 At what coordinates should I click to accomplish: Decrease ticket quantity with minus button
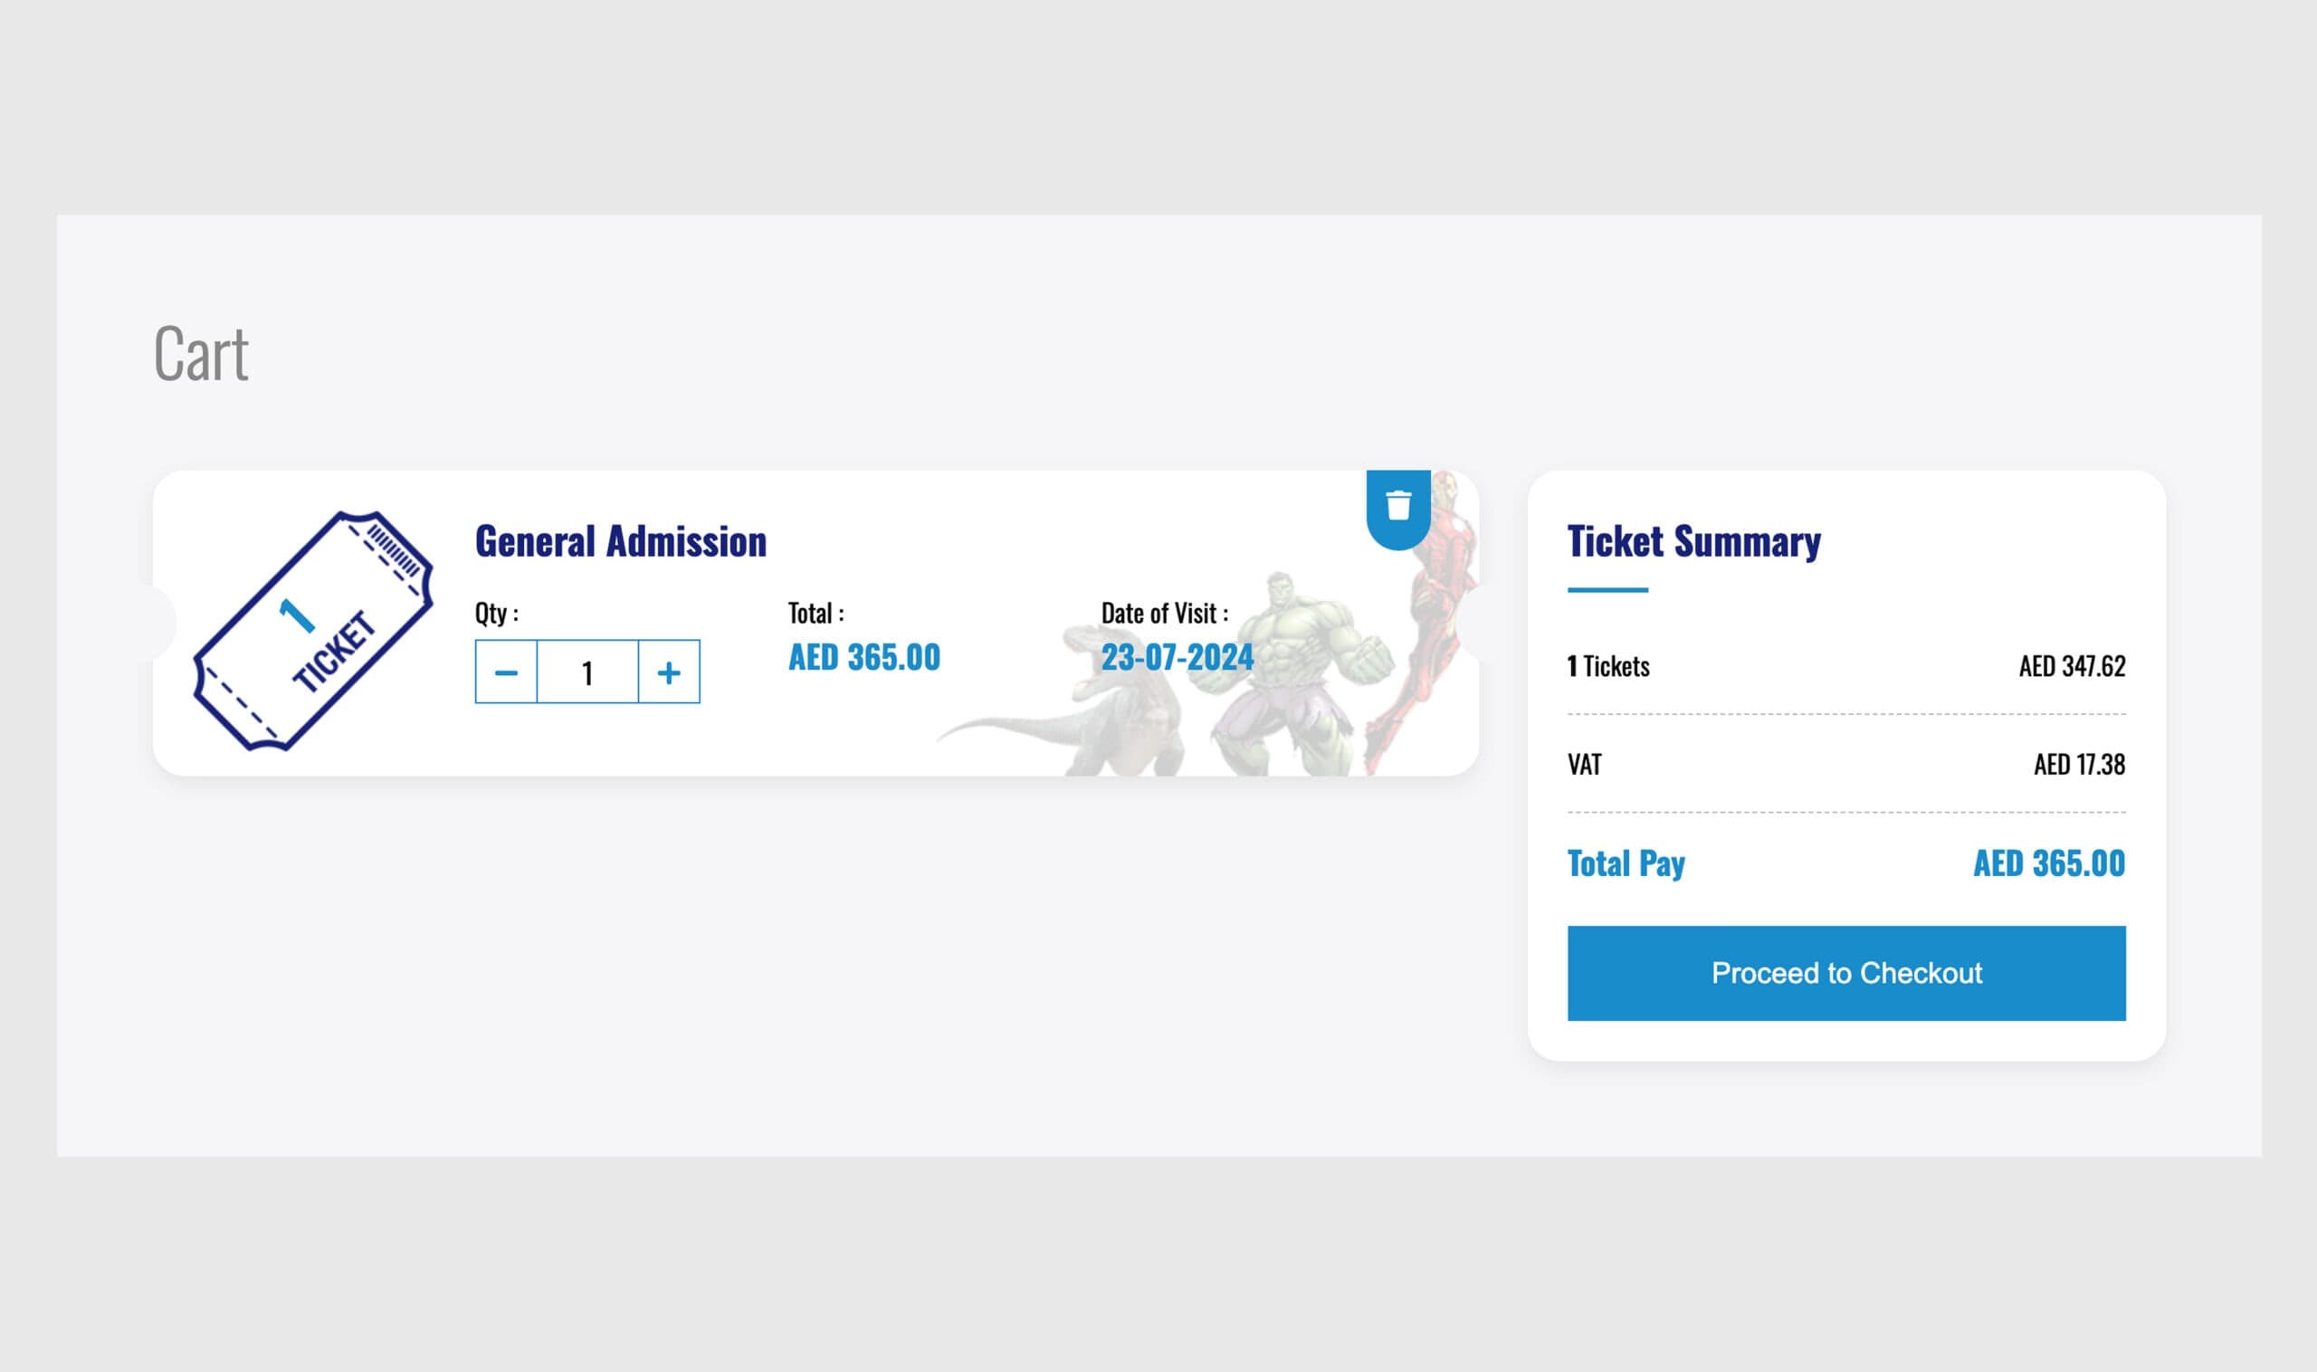(x=506, y=672)
